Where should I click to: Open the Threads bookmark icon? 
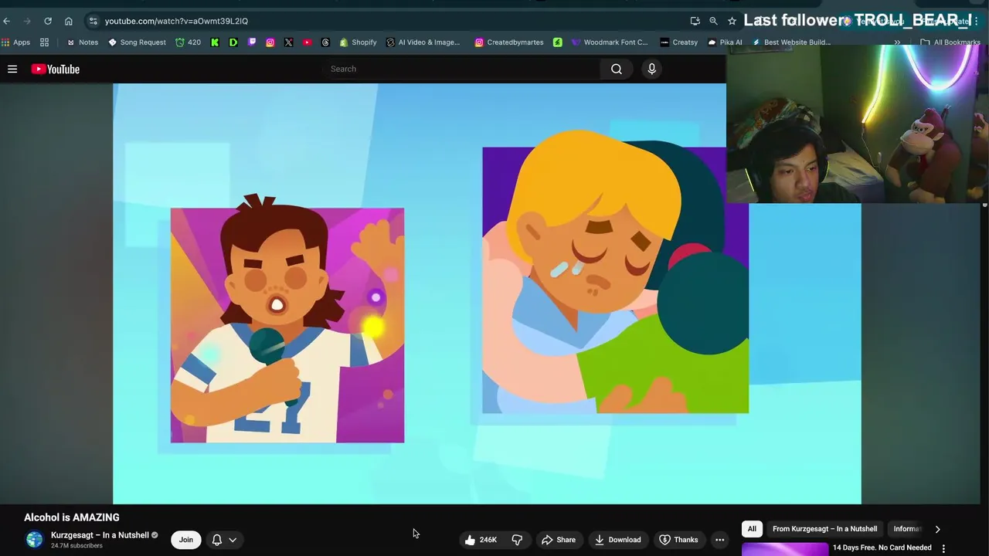(x=325, y=42)
